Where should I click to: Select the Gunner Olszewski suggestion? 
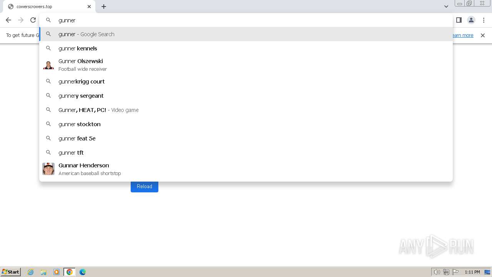click(246, 65)
